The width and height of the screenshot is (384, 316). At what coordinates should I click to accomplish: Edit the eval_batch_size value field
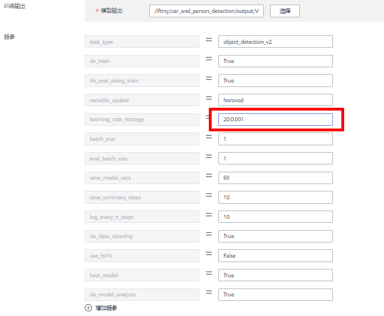click(275, 158)
